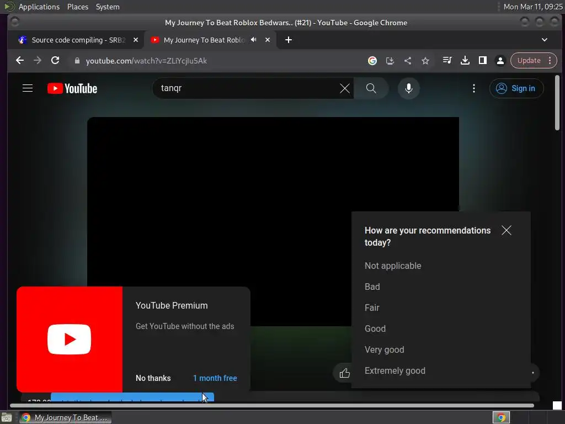Like the video with thumbs up
Screen dimensions: 565x424
tap(344, 373)
